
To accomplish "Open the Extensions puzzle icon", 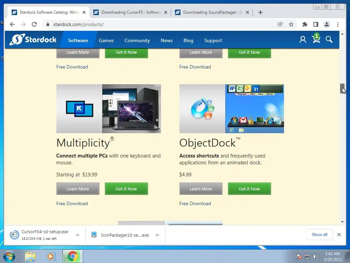I will point(305,24).
